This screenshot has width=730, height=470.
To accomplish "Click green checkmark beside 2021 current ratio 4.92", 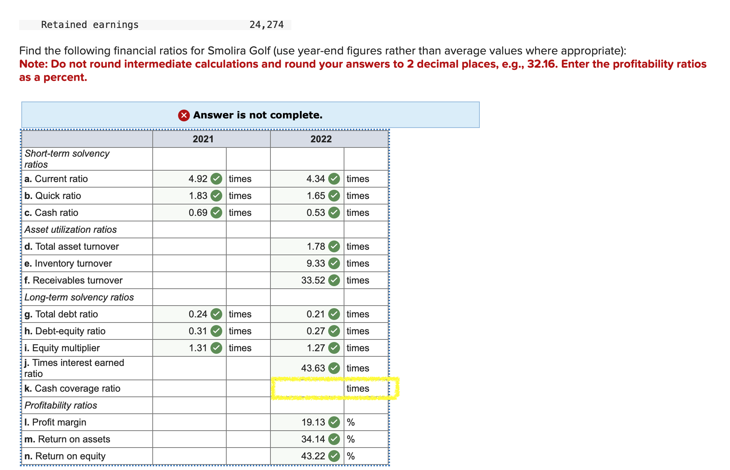I will (216, 179).
